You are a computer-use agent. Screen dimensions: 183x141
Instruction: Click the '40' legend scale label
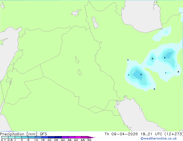coord(76,140)
